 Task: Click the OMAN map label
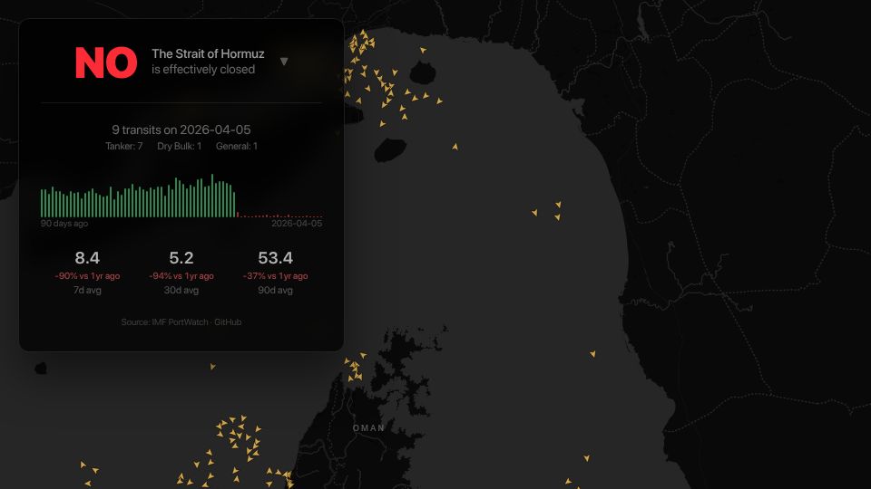368,428
